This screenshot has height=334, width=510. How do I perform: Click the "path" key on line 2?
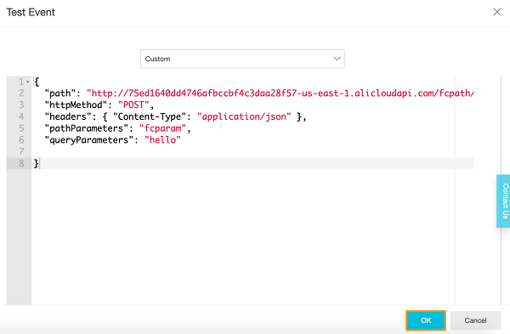pos(60,93)
